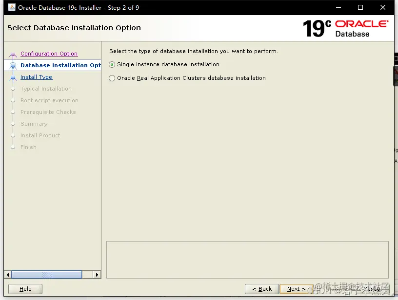The image size is (398, 300).
Task: Open the Configuration Option step link
Action: click(x=49, y=54)
